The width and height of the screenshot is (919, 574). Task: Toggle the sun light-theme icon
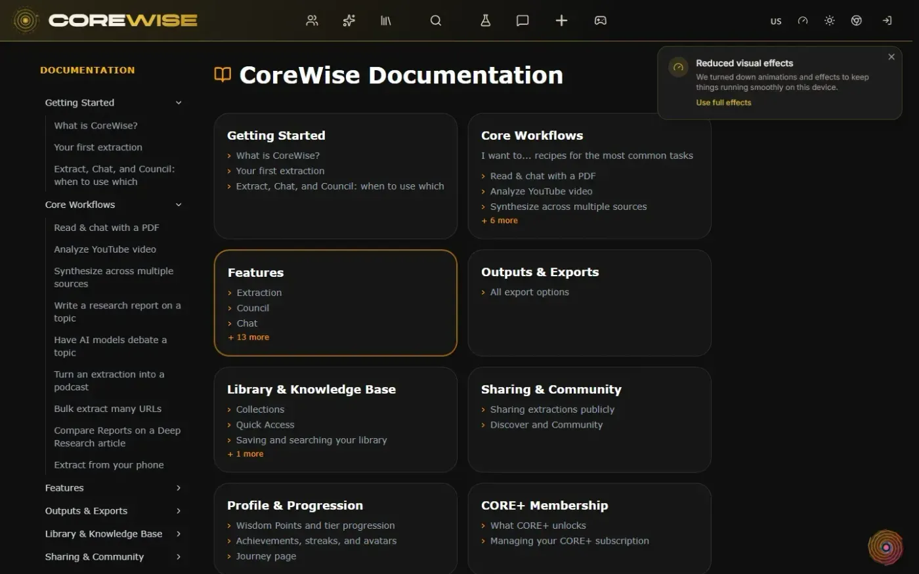[x=830, y=20]
